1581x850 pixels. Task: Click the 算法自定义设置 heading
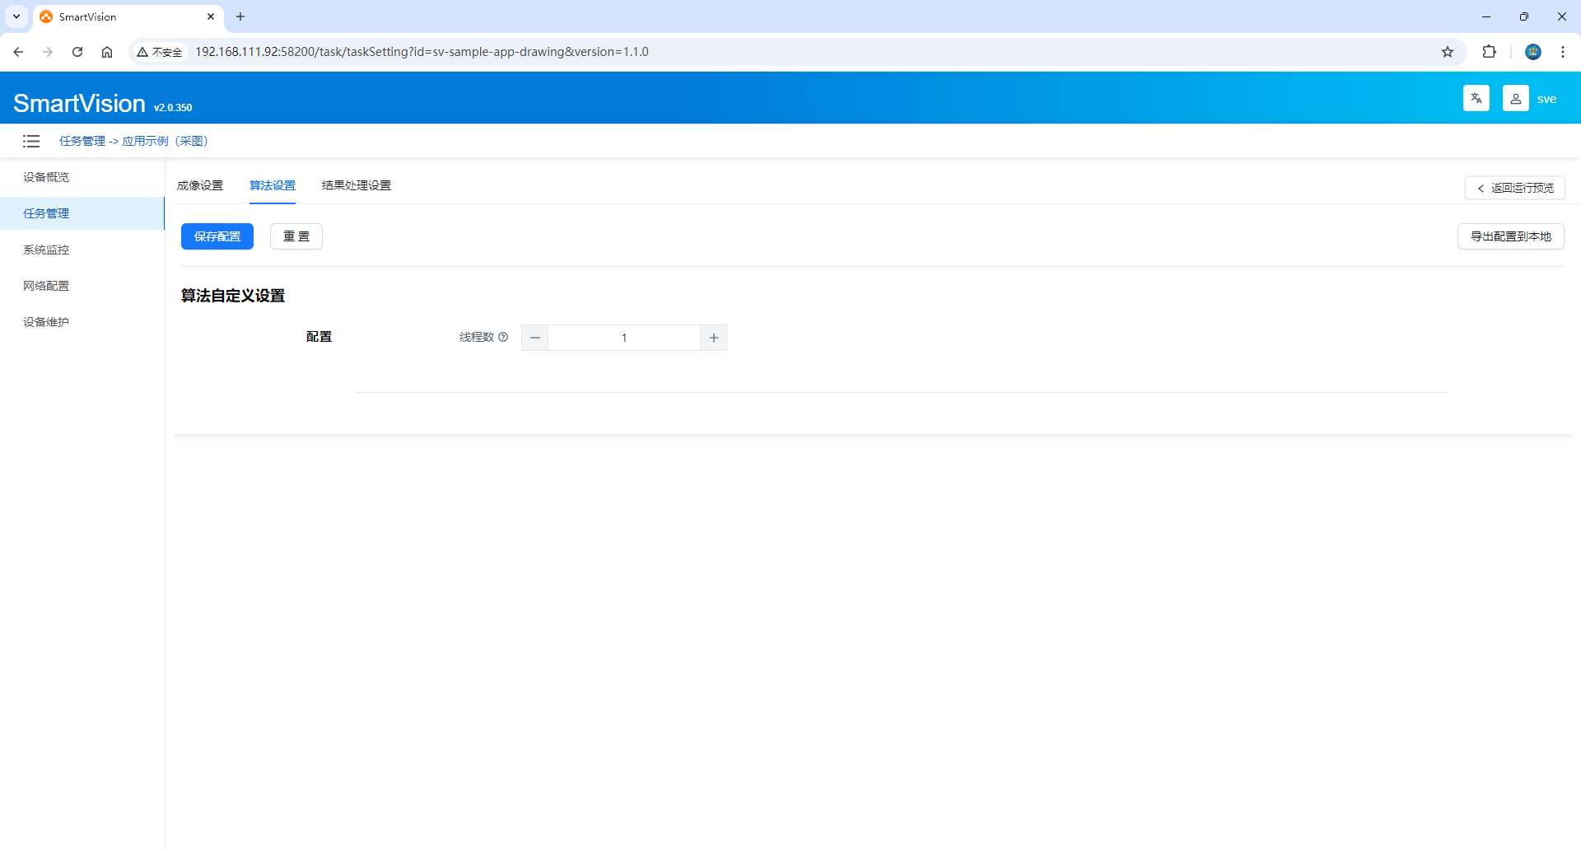[233, 296]
